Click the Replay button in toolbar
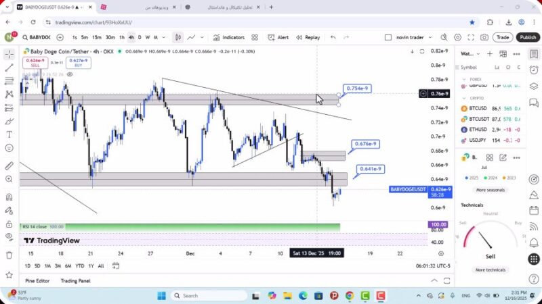Screen dimensions: 542x304 coord(308,38)
